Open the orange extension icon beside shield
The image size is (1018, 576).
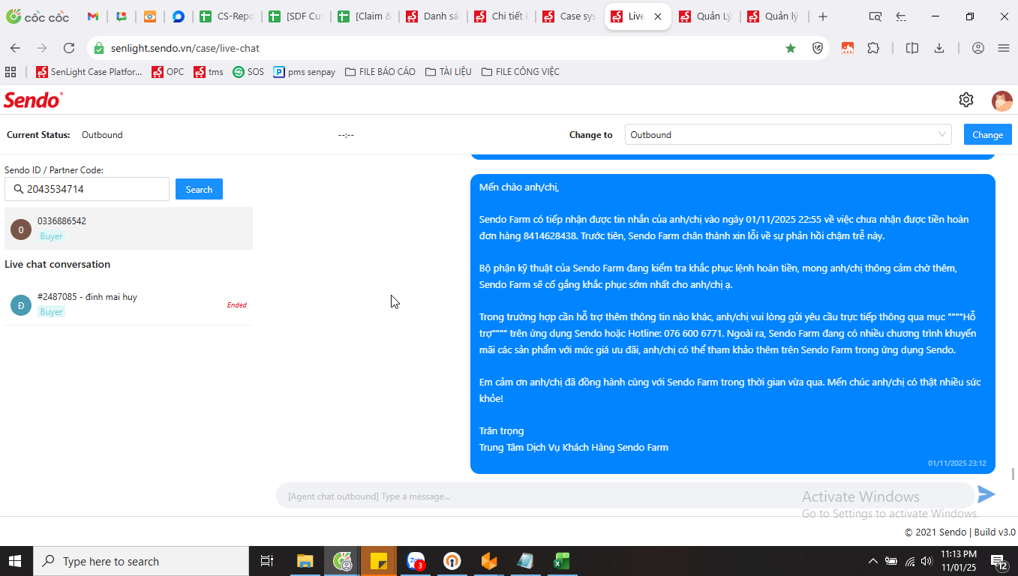click(847, 48)
